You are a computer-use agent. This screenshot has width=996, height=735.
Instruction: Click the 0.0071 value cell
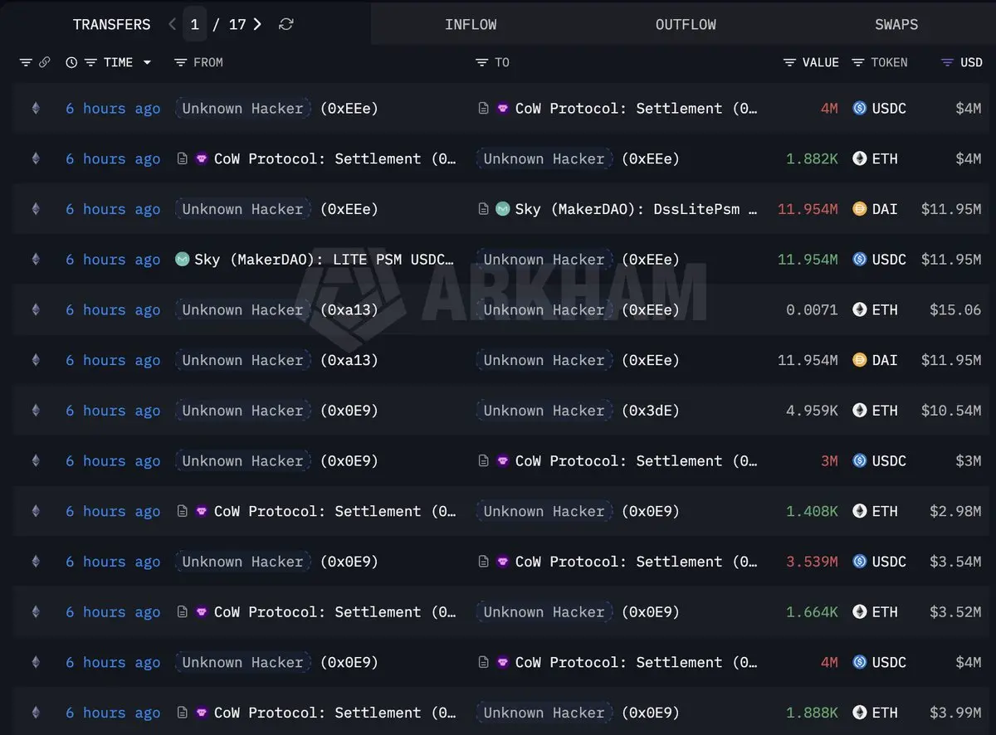(812, 309)
